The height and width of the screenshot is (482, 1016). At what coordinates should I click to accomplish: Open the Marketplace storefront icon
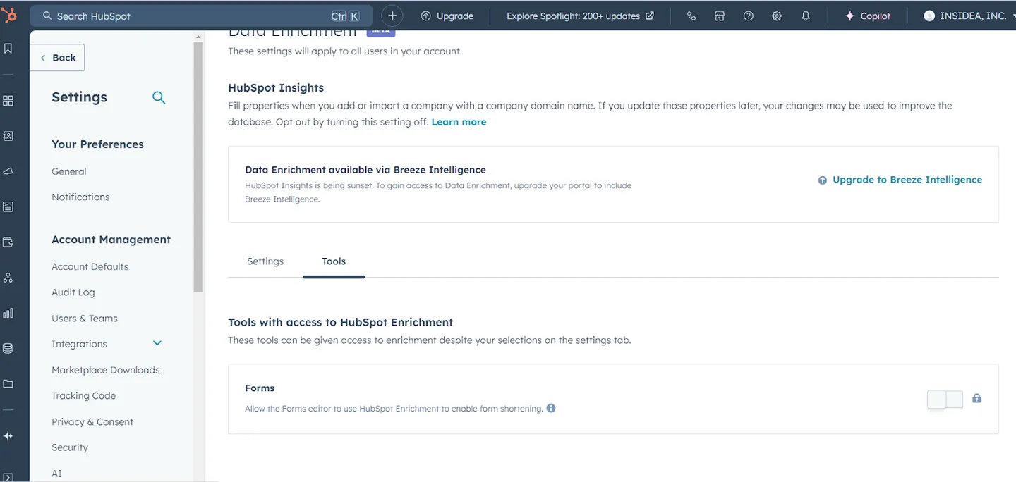tap(720, 16)
